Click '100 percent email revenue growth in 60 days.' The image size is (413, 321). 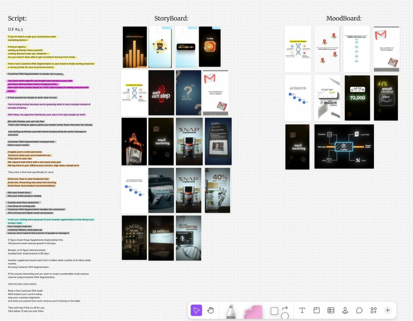(x=32, y=243)
